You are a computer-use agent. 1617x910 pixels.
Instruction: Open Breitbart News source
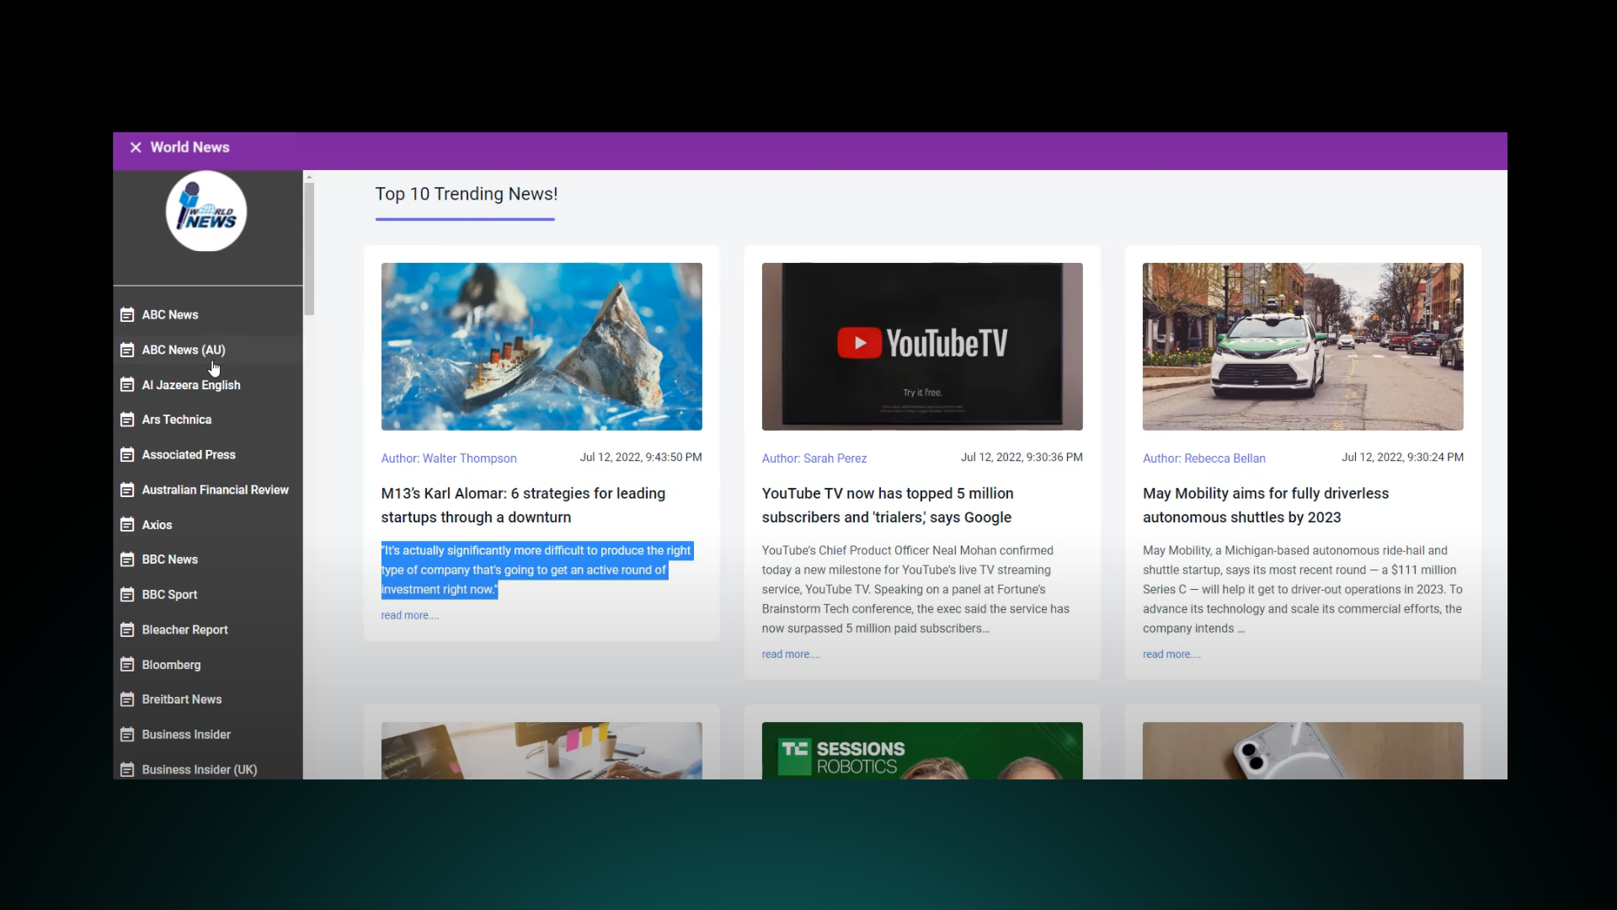pyautogui.click(x=182, y=699)
